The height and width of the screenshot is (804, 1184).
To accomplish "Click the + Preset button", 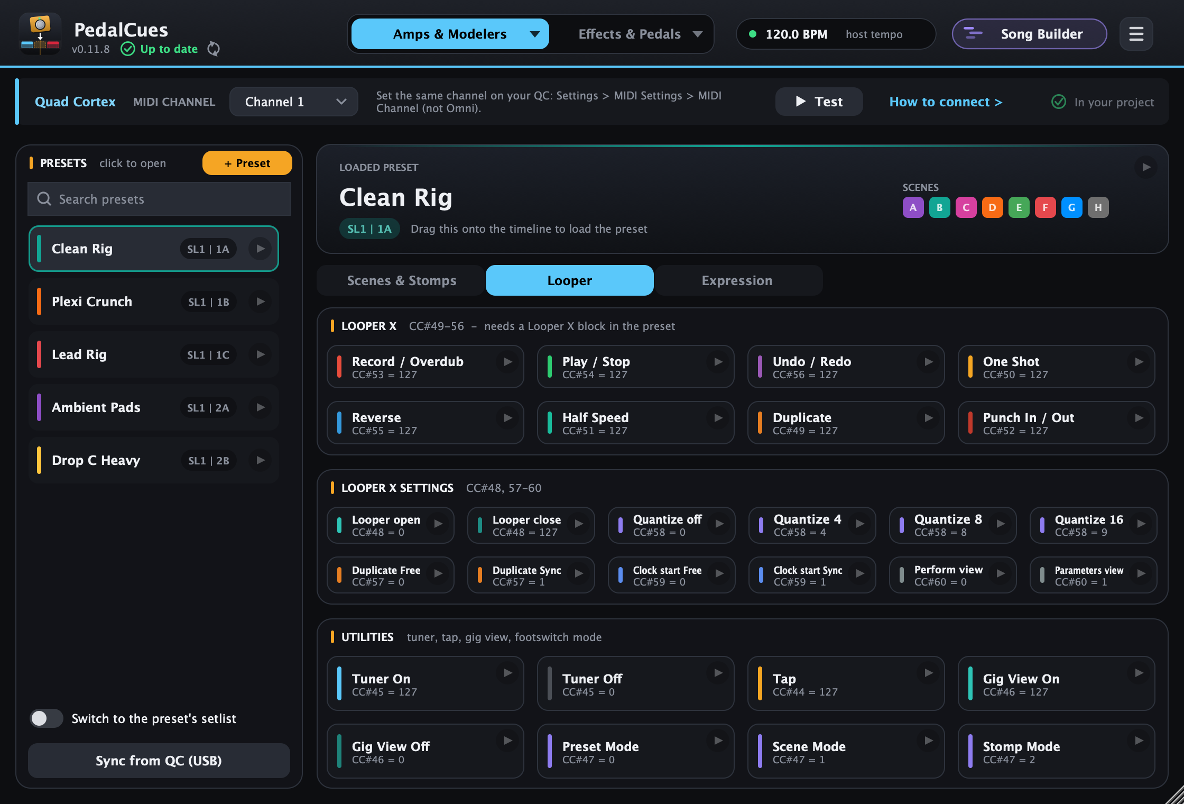I will pyautogui.click(x=247, y=163).
